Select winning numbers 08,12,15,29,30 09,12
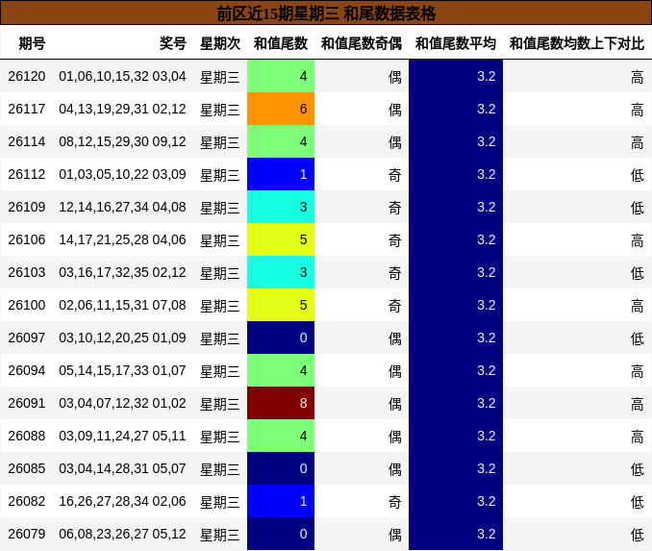Image resolution: width=652 pixels, height=551 pixels. pyautogui.click(x=122, y=141)
